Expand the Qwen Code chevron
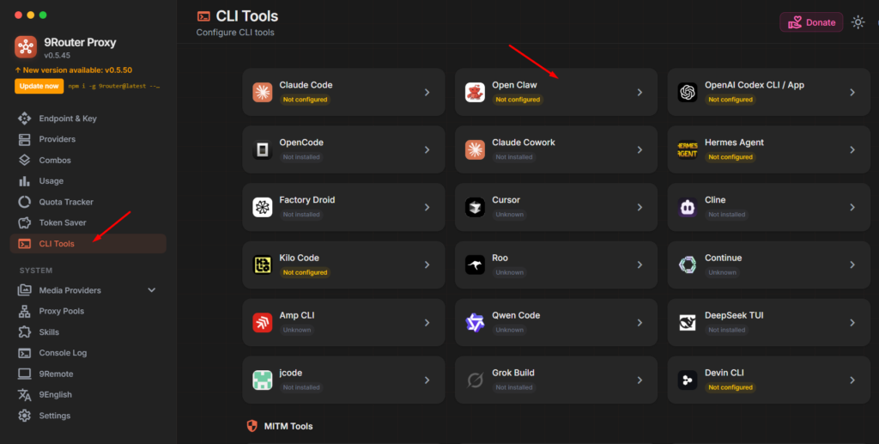The width and height of the screenshot is (879, 444). pos(640,322)
